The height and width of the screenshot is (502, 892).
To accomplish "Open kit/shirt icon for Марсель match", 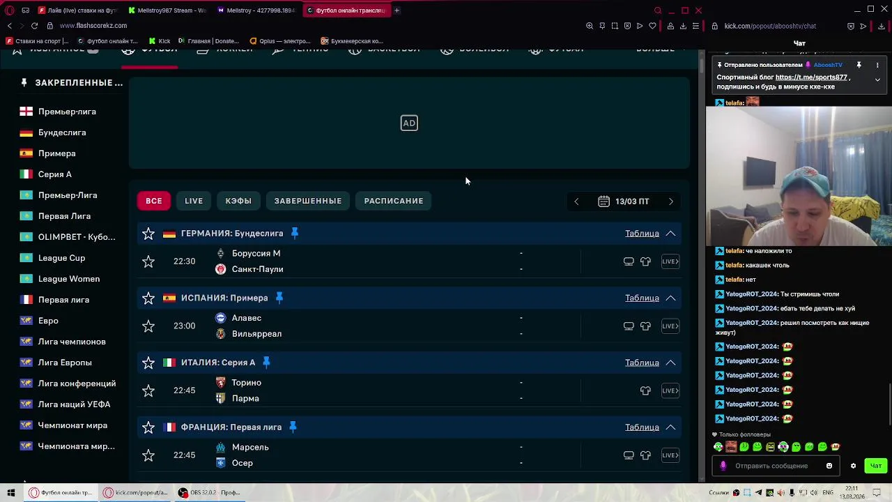I will click(x=645, y=455).
